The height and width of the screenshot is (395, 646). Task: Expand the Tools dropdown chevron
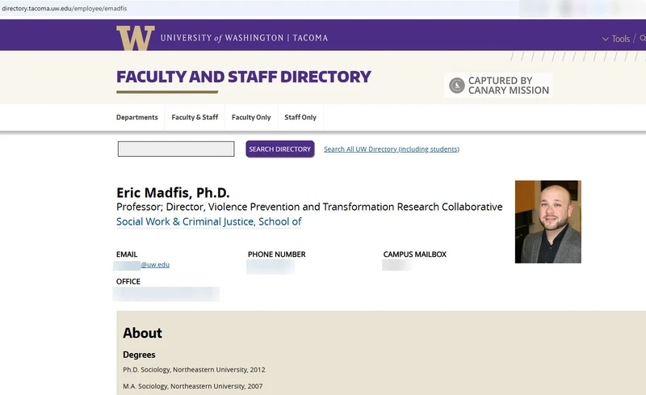point(606,39)
